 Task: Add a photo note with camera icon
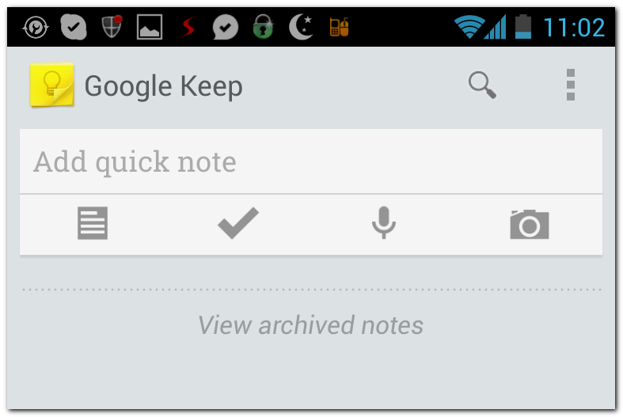[x=530, y=225]
